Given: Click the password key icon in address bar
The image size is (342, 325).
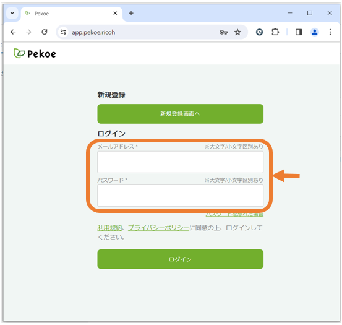Looking at the screenshot, I should pyautogui.click(x=223, y=32).
